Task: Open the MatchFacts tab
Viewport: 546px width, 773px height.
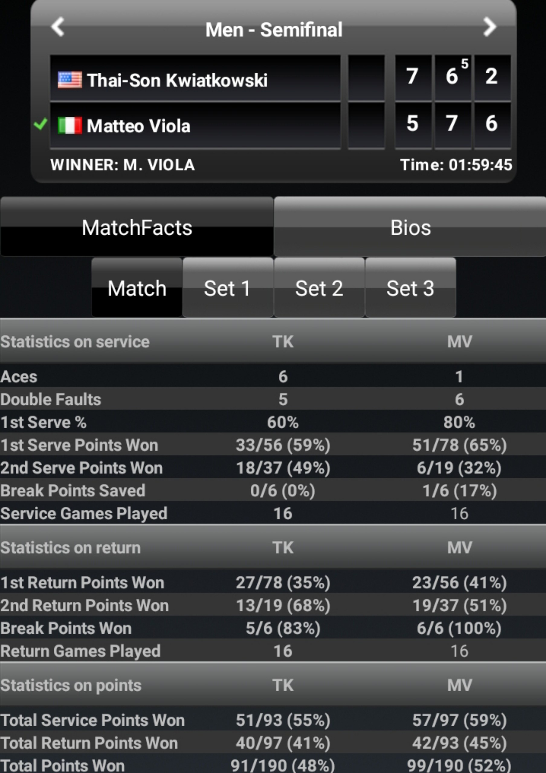Action: (137, 227)
